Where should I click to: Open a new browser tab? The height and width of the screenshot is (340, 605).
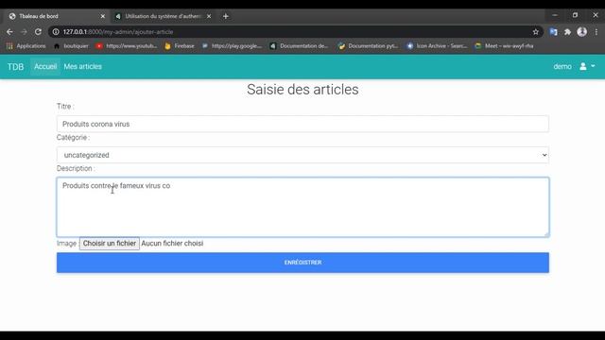226,16
